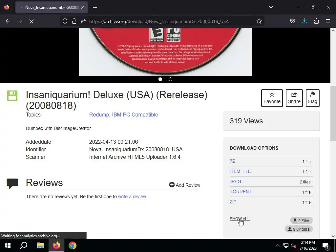Bookmark this page with the star
336x252 pixels.
(x=259, y=21)
